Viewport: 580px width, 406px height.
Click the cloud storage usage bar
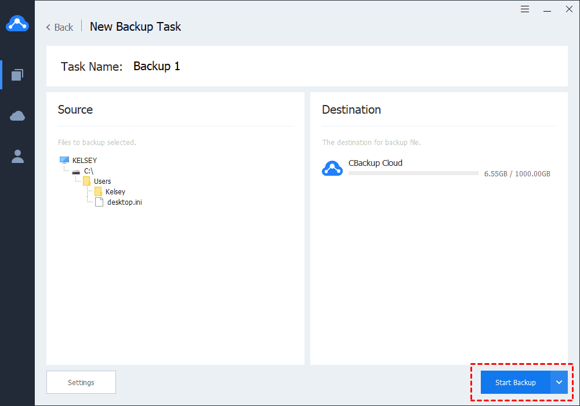413,173
